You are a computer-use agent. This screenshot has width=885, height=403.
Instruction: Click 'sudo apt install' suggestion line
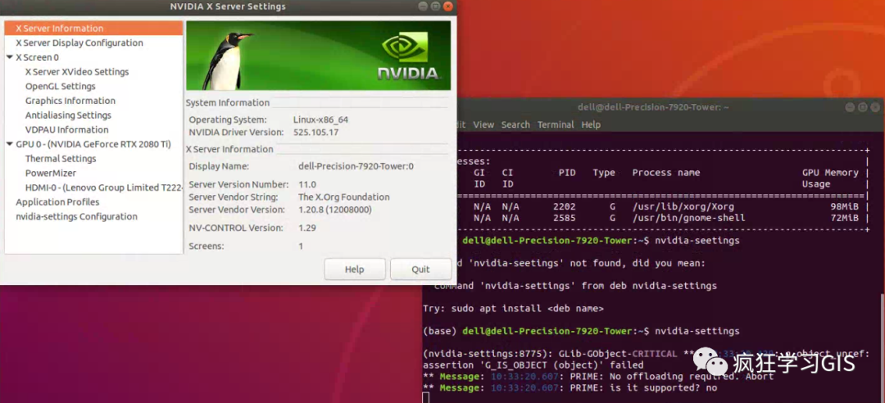tap(513, 309)
